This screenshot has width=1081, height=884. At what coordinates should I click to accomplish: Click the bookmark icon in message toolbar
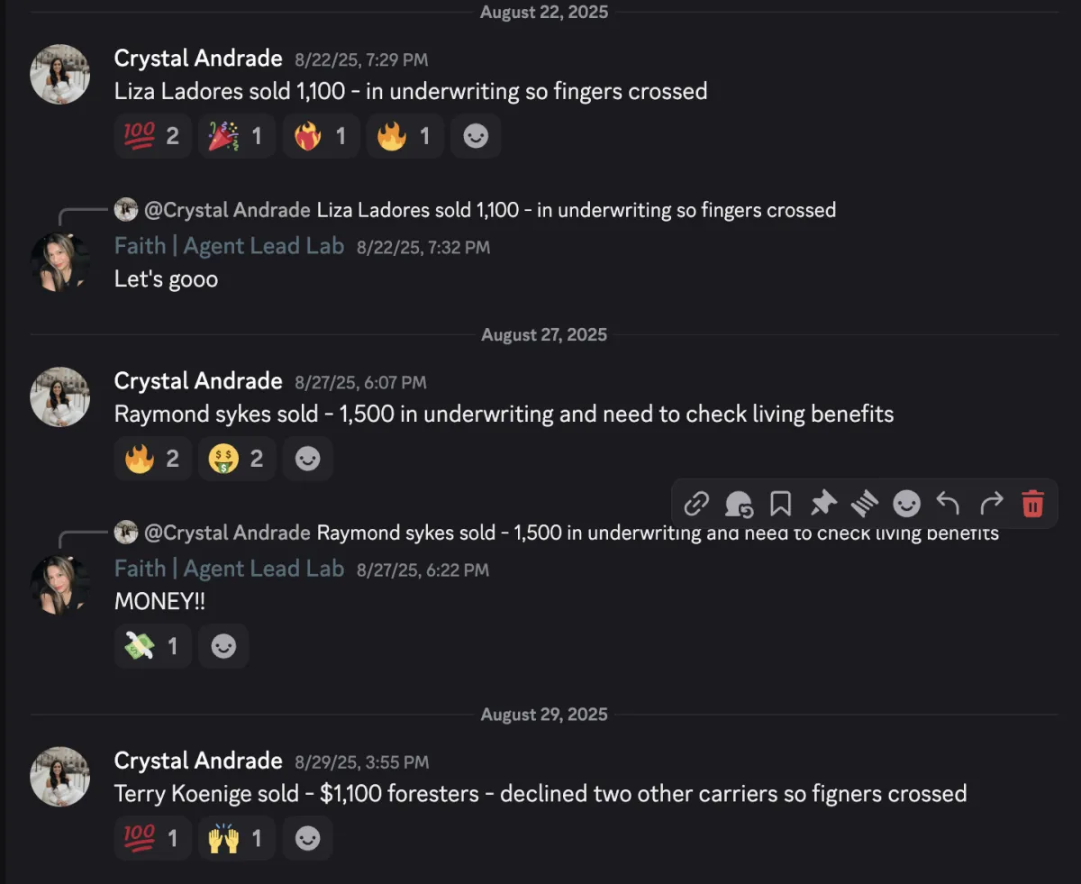click(x=780, y=503)
